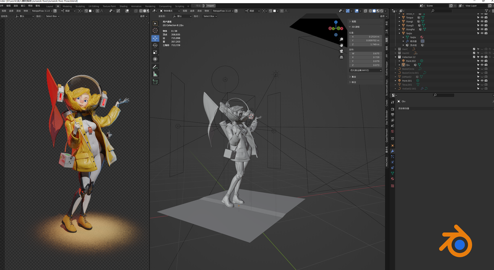
Task: Open Texture properties checker tab
Action: 392,186
